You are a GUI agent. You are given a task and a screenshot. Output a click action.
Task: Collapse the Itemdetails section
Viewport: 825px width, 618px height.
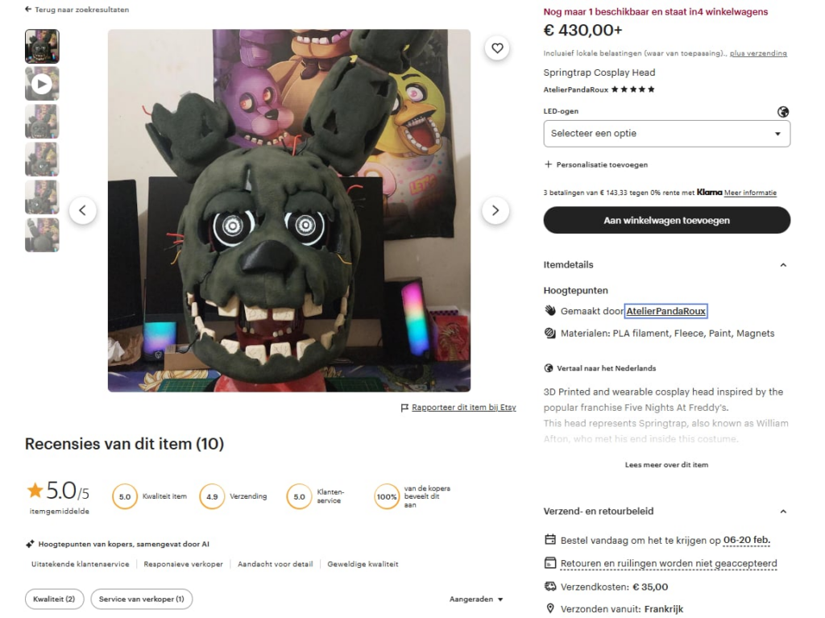[x=783, y=265]
